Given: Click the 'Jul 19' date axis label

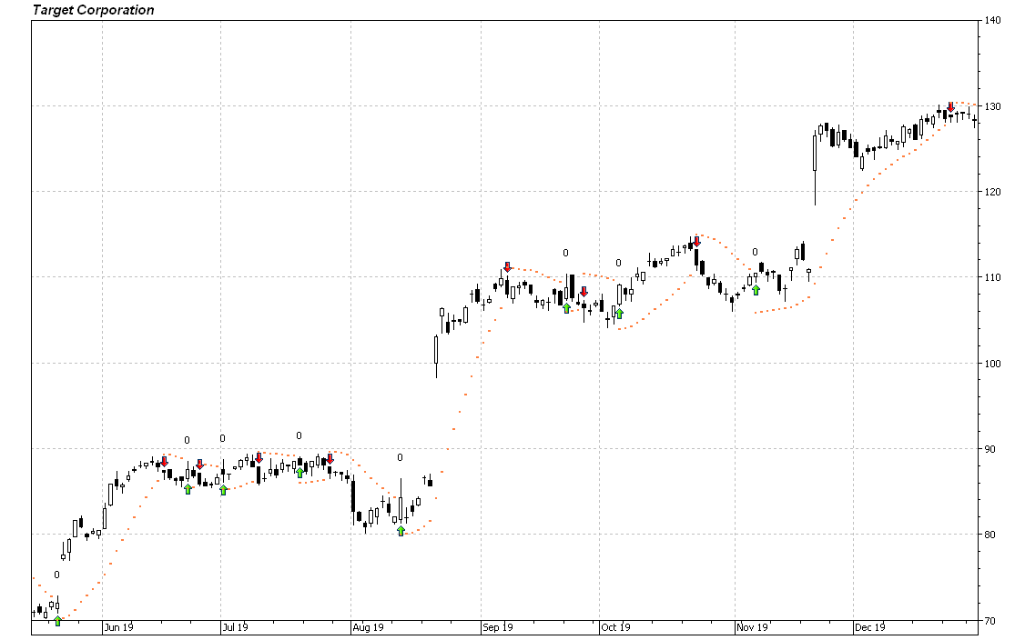Looking at the screenshot, I should tap(235, 627).
